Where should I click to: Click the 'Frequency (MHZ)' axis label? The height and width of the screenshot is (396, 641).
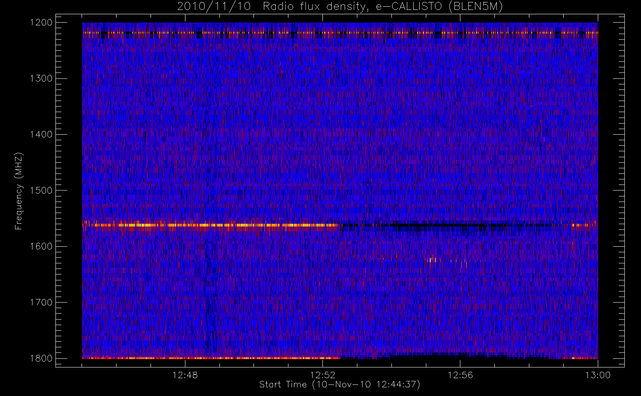click(x=19, y=190)
